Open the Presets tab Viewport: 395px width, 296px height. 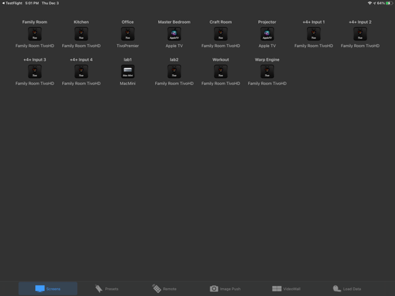coord(107,289)
